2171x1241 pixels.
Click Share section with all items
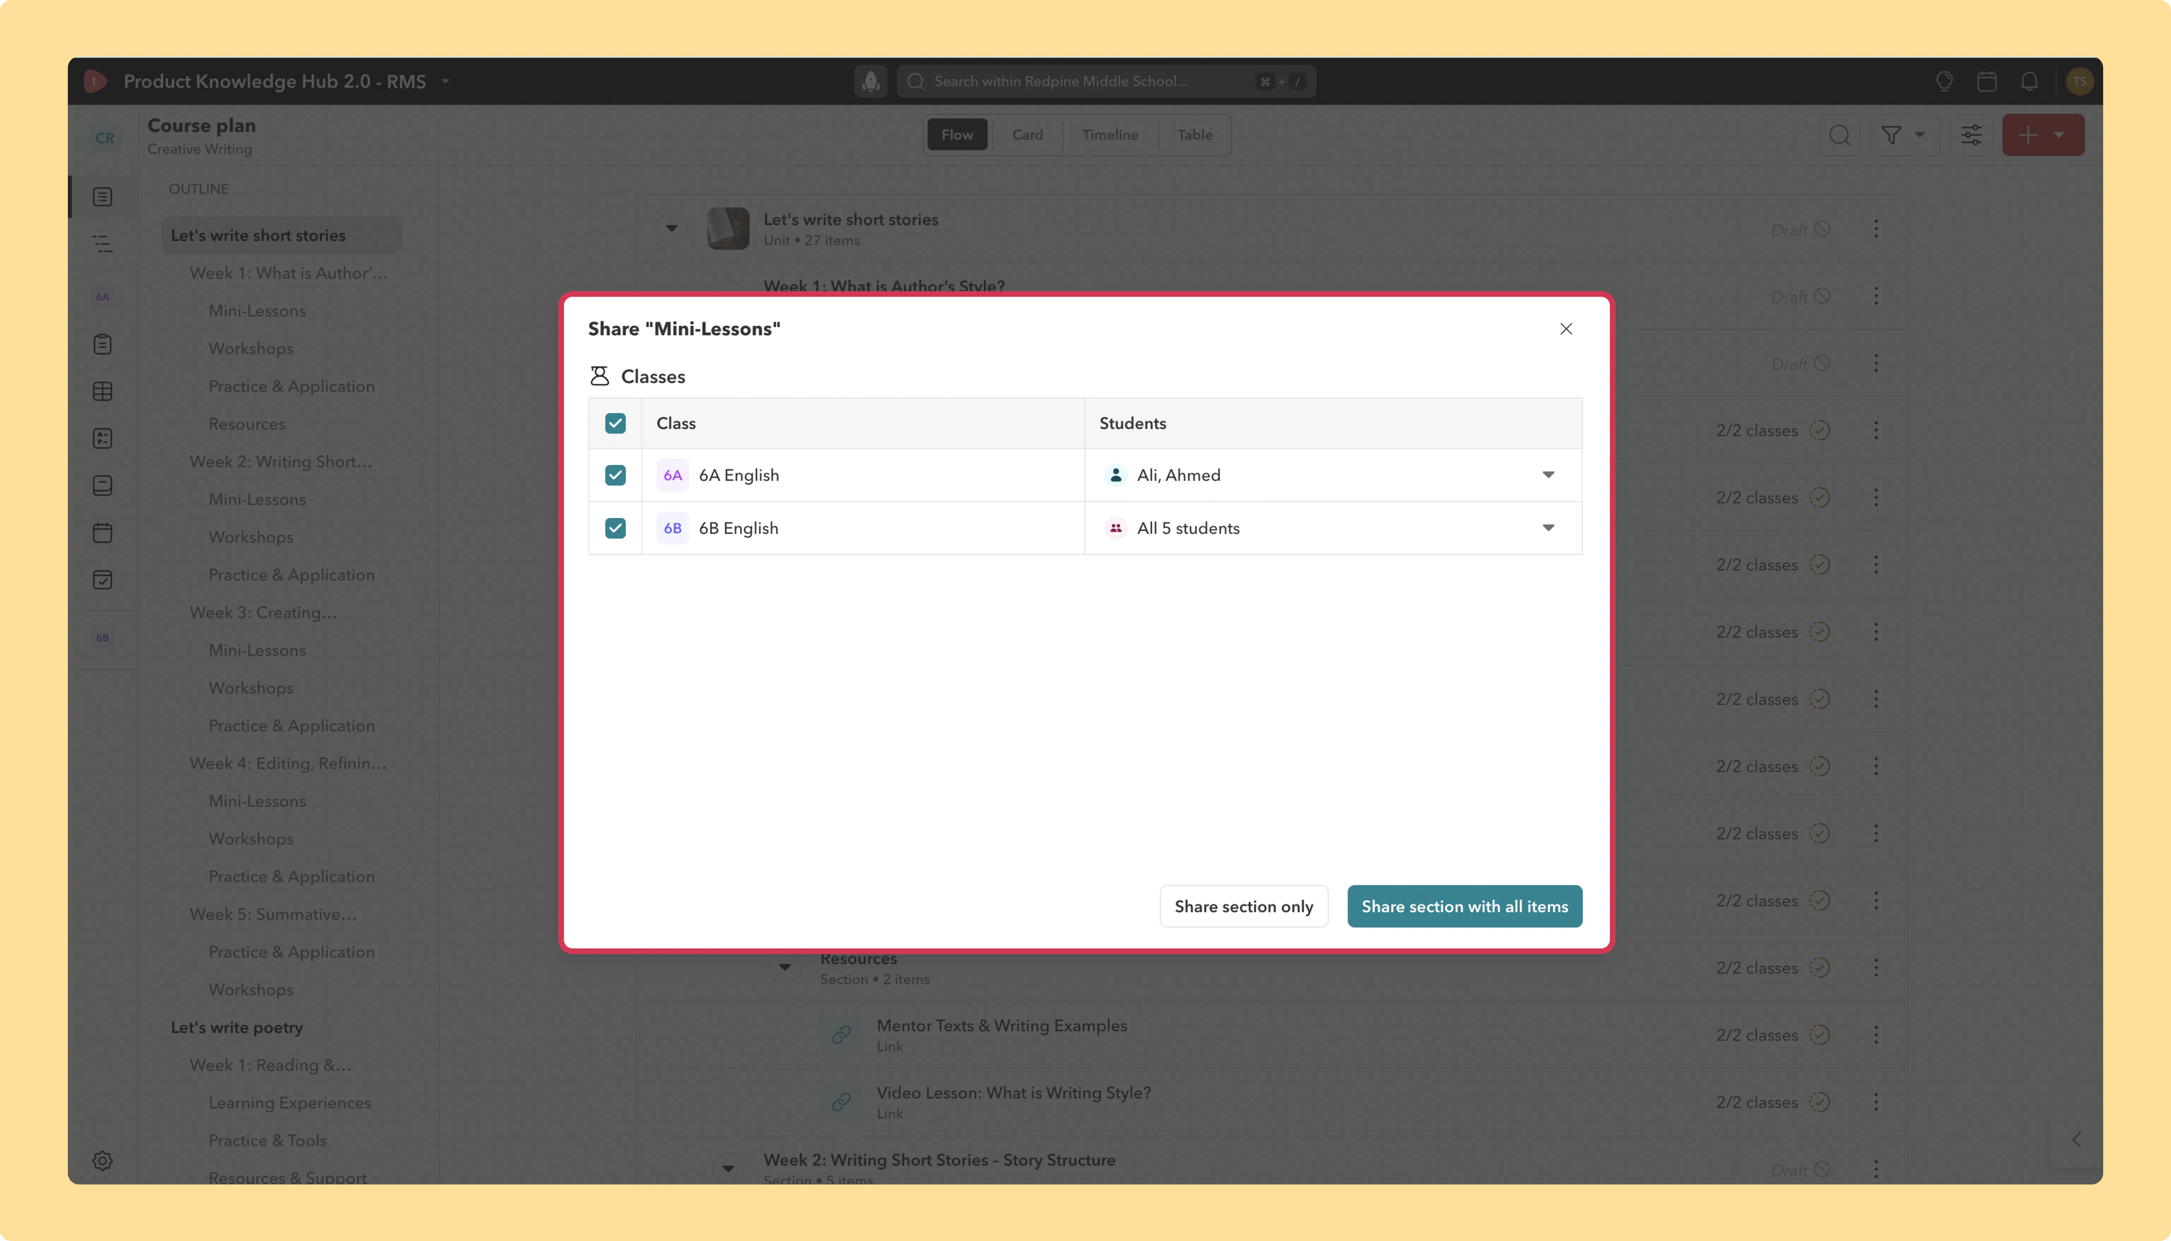[1464, 906]
